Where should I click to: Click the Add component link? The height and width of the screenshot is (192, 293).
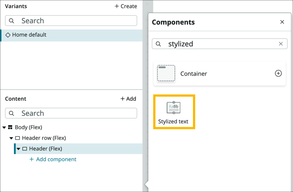click(x=53, y=159)
